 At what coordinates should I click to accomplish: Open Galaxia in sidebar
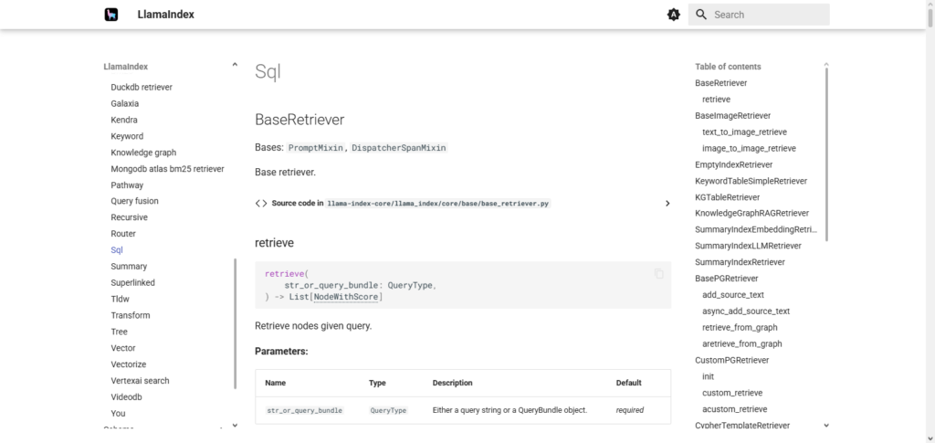click(124, 103)
